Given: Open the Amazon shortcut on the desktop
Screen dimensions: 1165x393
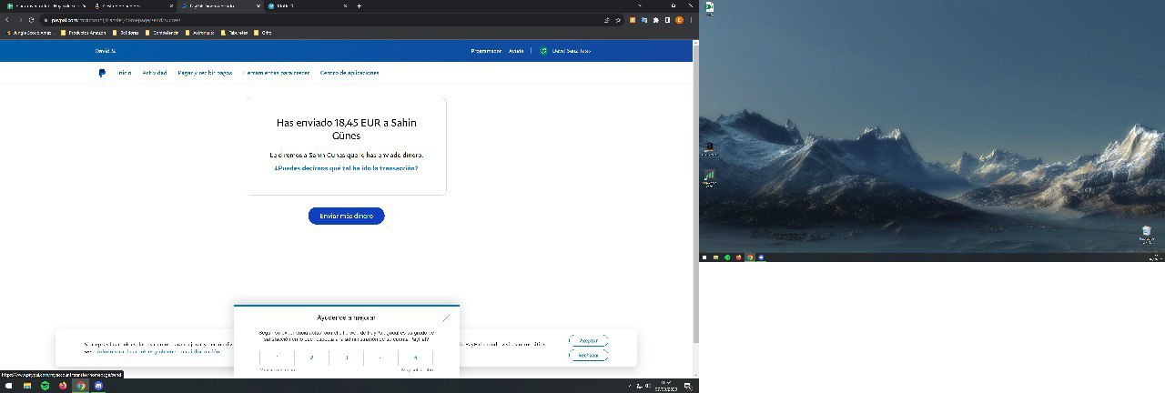Looking at the screenshot, I should [709, 147].
